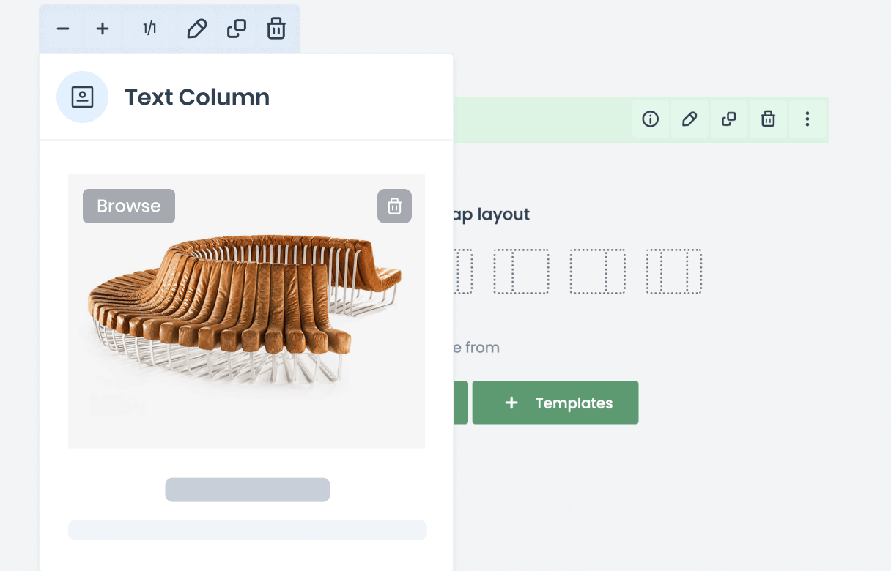Remove the sofa image with its trash icon
Viewport: 891px width, 571px height.
(x=394, y=206)
